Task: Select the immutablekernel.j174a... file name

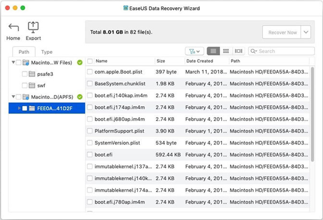Action: (x=123, y=190)
